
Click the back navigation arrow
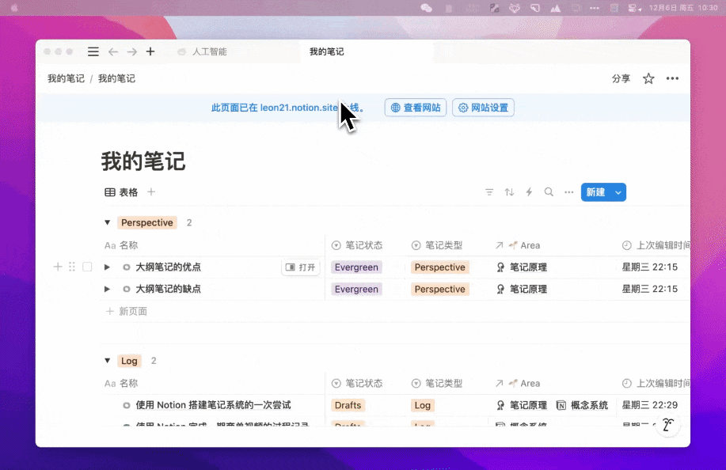[x=113, y=51]
